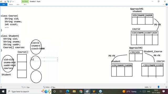Select the Text Tools contextual tab header
Viewport: 168px width, 94px height.
(25, 2)
